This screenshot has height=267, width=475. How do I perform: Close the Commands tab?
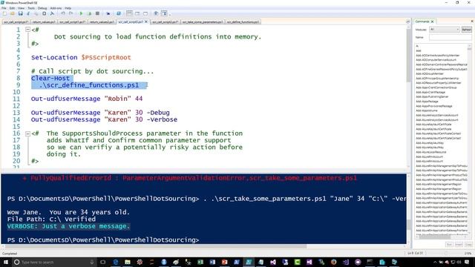(x=432, y=22)
